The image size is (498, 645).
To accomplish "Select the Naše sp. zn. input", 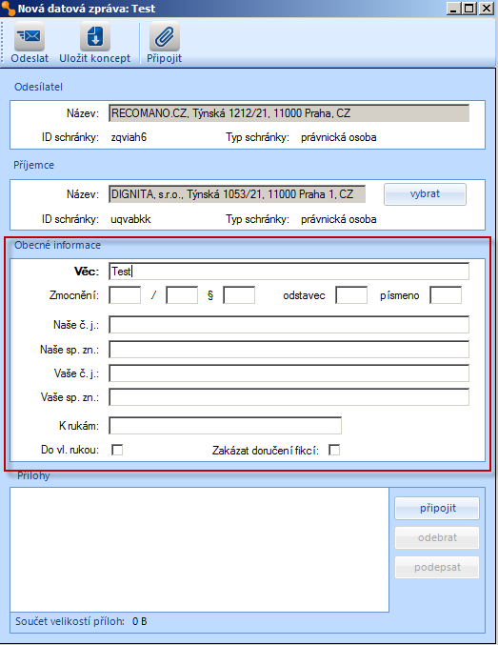I will tap(289, 350).
